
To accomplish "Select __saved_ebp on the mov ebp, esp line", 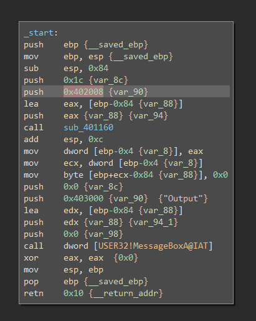I will [x=141, y=56].
